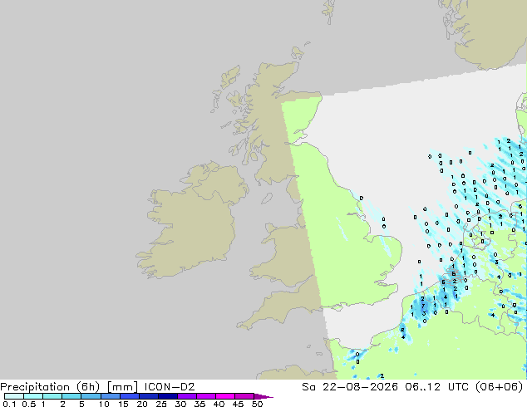Image resolution: width=527 pixels, height=407 pixels.
Task: Select the 30–35 mm purple legend swatch
Action: pos(187,396)
